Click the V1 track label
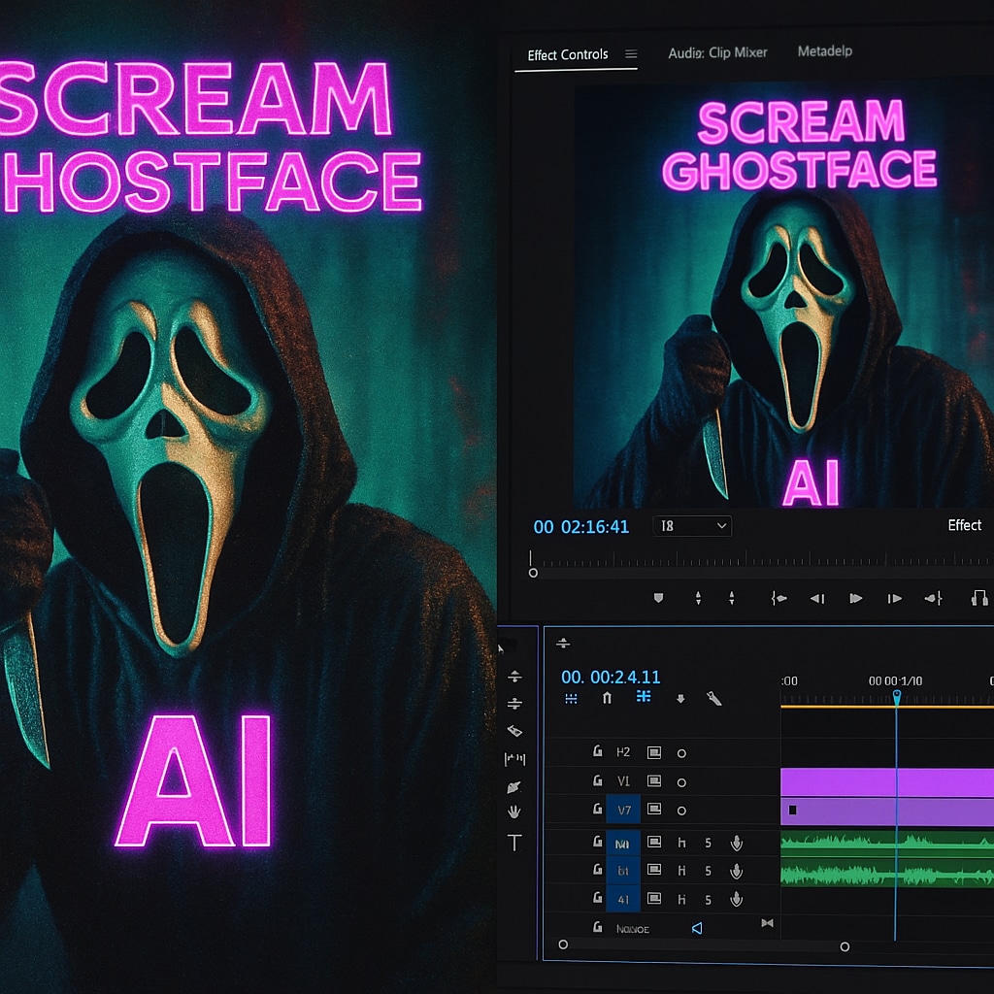This screenshot has height=994, width=994. click(623, 781)
